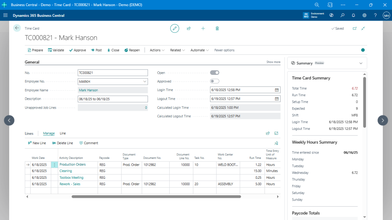The width and height of the screenshot is (392, 220).
Task: Open Business Central settings gear icon
Action: [364, 15]
